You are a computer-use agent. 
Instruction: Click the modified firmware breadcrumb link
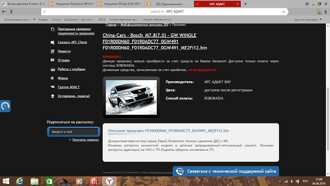pos(144,25)
